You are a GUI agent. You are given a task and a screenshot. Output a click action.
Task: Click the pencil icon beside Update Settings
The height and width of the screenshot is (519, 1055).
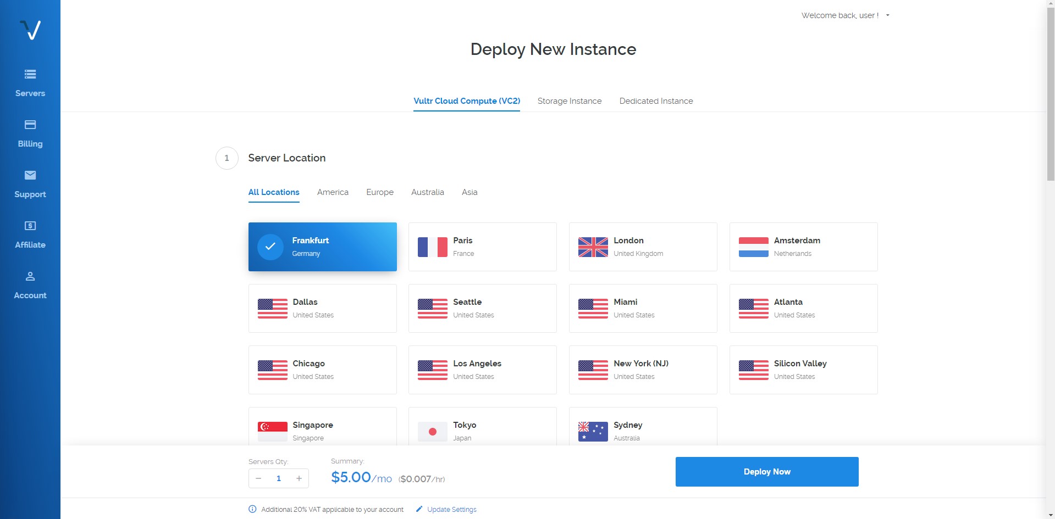(x=419, y=509)
